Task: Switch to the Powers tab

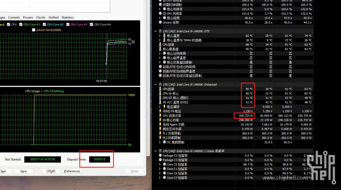Action: coord(28,17)
